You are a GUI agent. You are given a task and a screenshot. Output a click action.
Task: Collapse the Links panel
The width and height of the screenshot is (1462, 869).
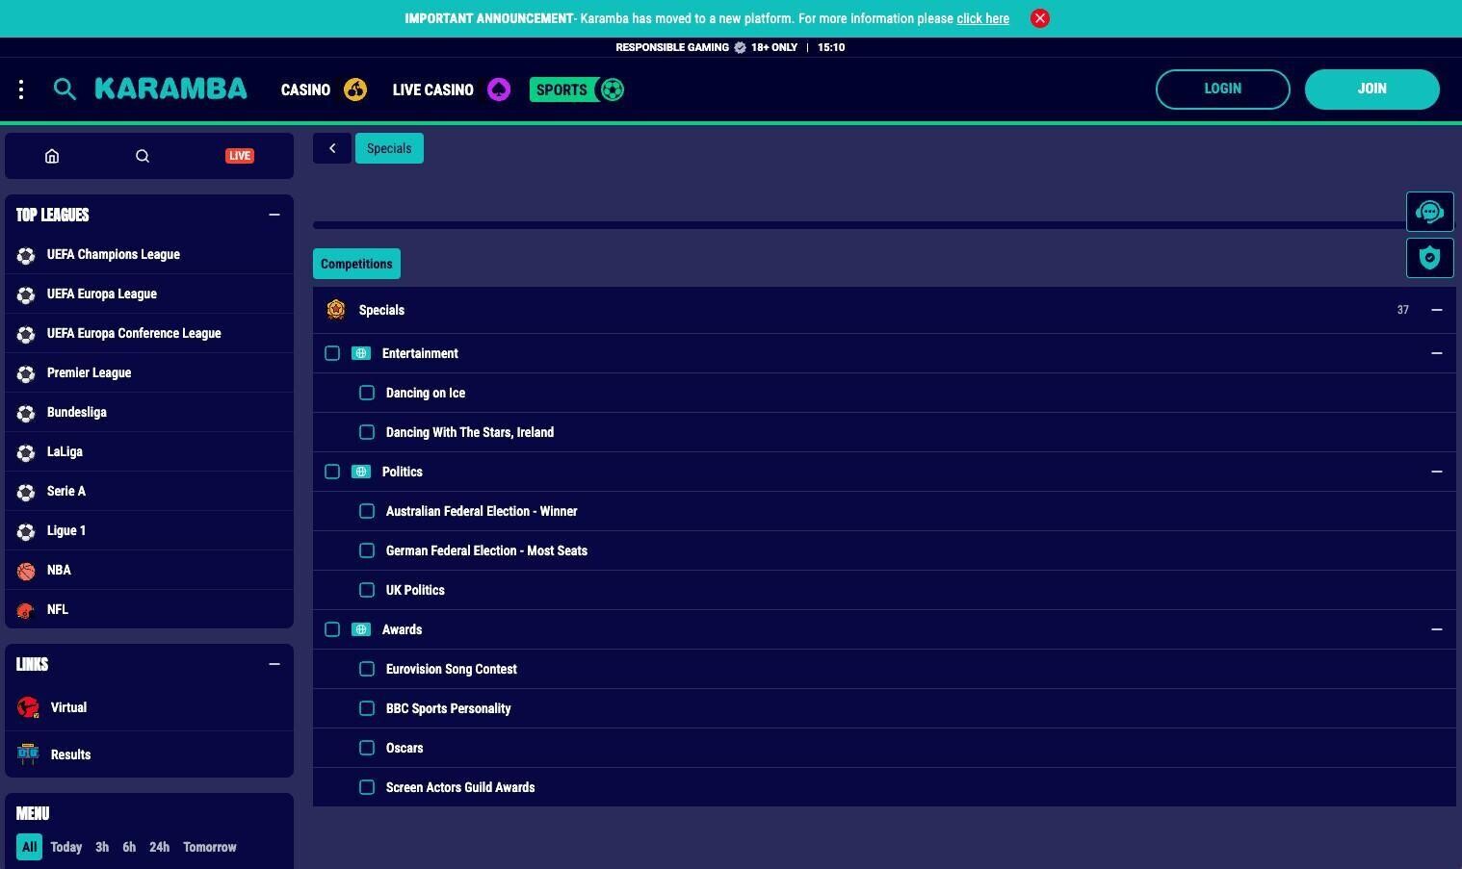(274, 664)
